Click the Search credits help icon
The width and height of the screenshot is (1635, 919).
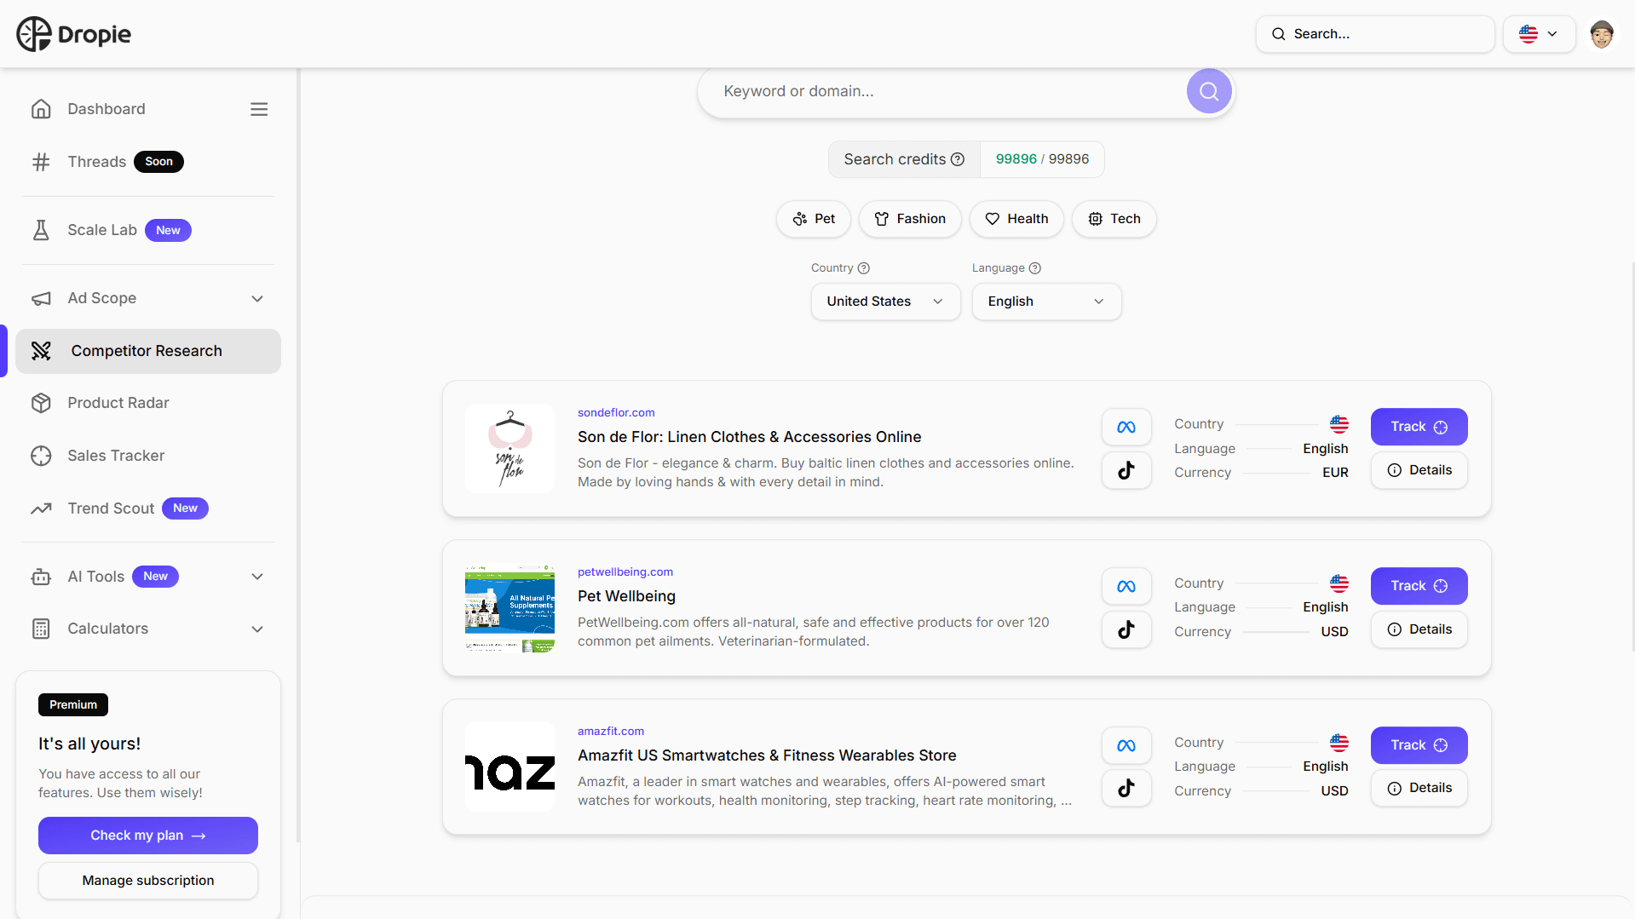(958, 159)
